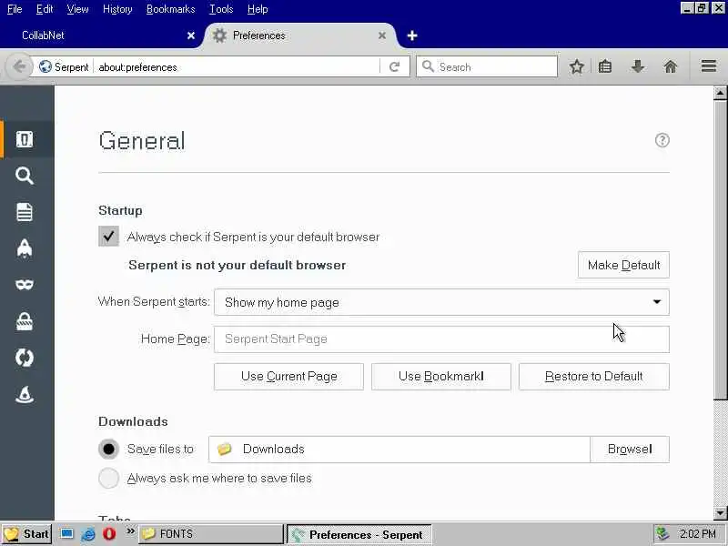Open the Windows Start button

point(26,534)
